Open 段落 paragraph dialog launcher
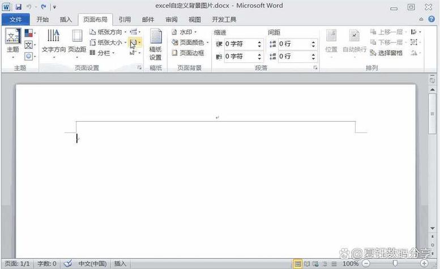 pos(315,67)
